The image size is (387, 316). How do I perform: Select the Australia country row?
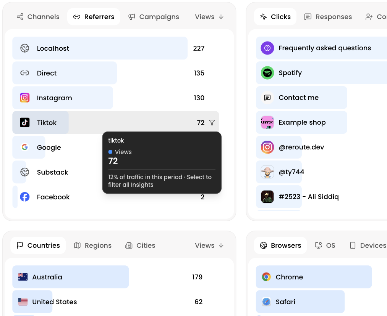115,277
